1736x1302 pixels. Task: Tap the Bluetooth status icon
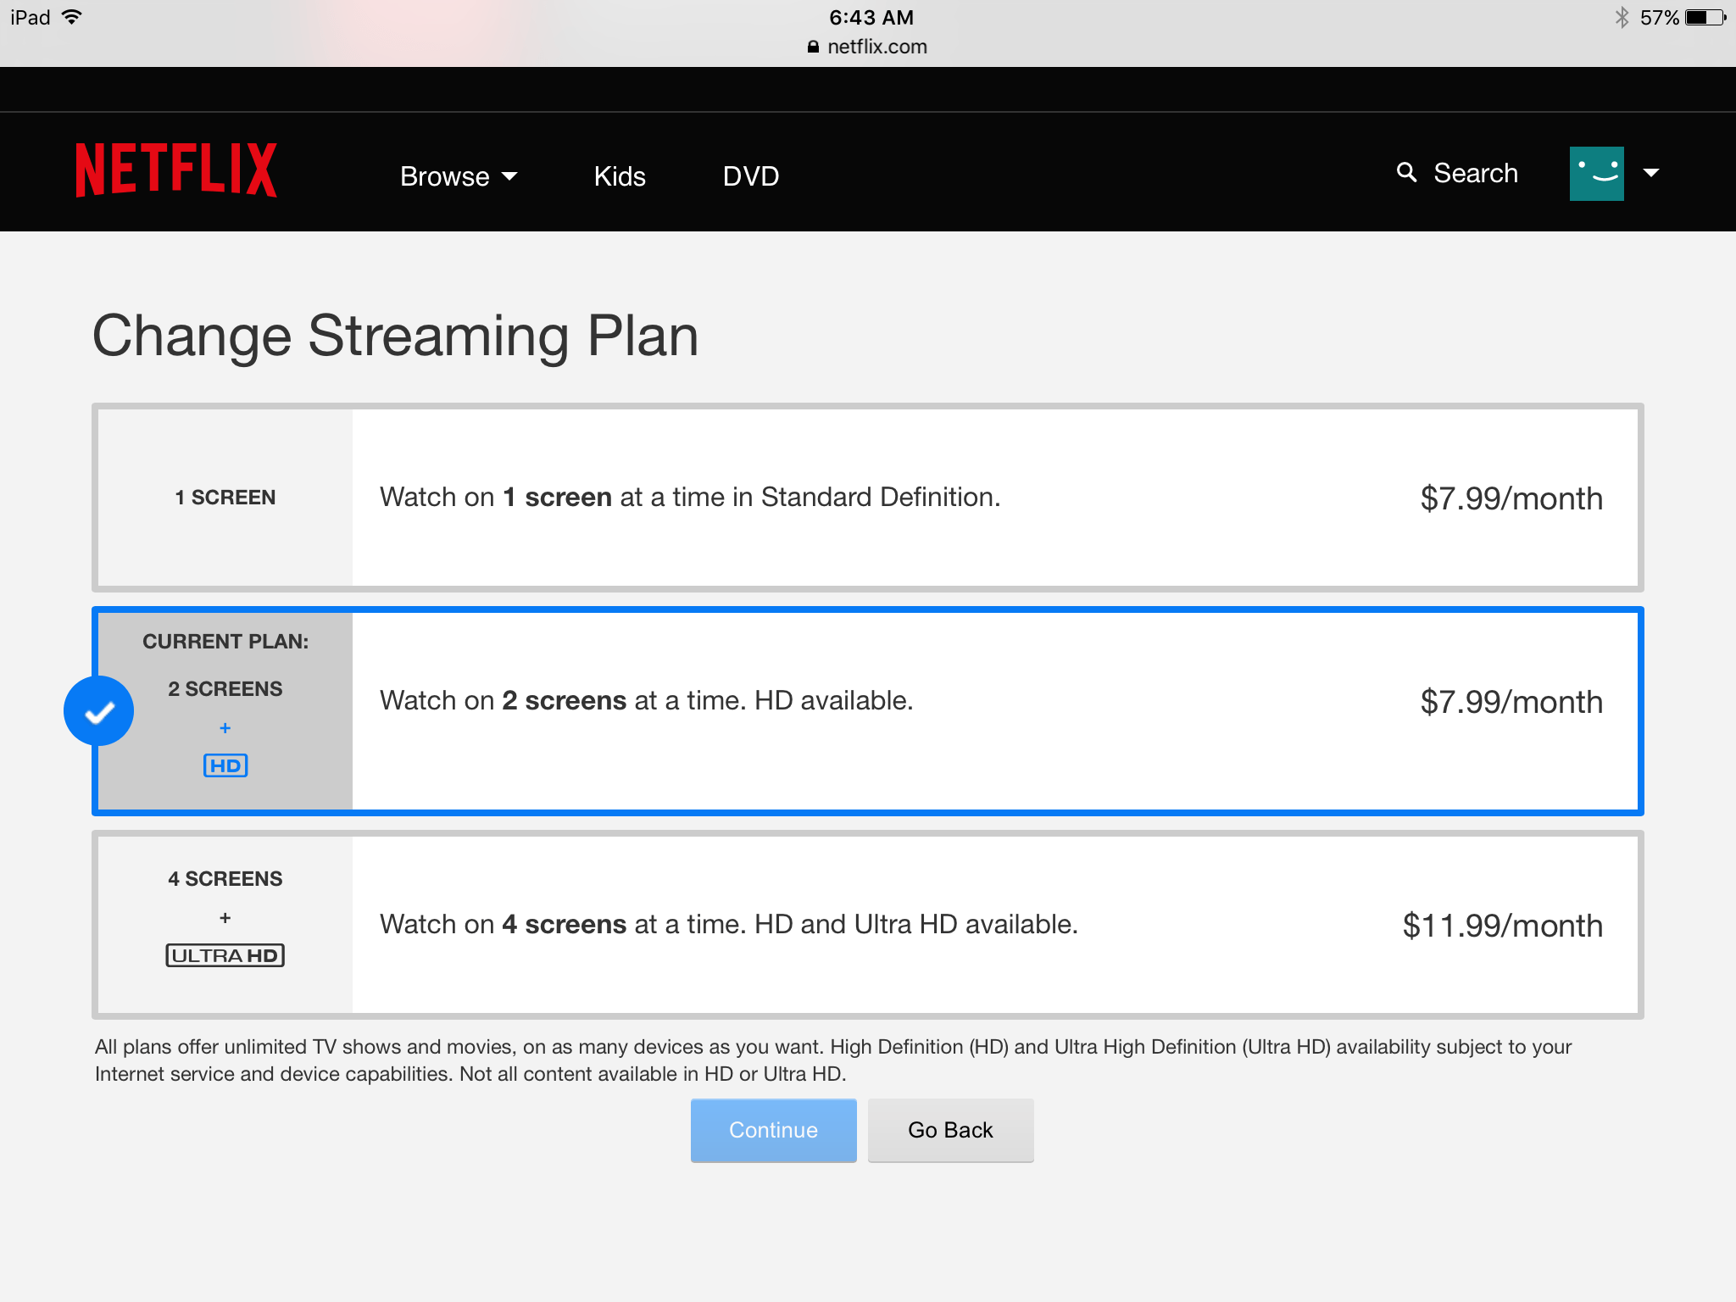pos(1622,18)
